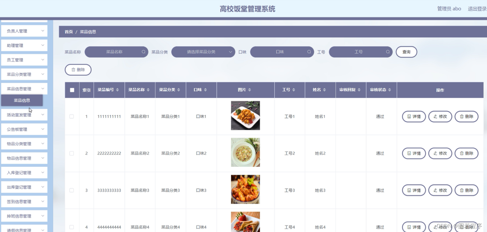Expand 物品分类管理 sidebar menu
Screen dimensions: 487x232
point(24,144)
